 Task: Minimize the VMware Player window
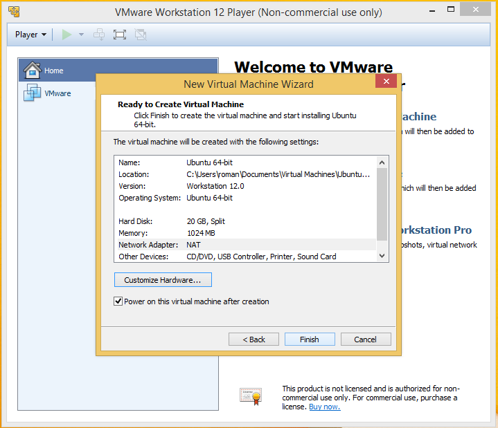click(x=432, y=11)
